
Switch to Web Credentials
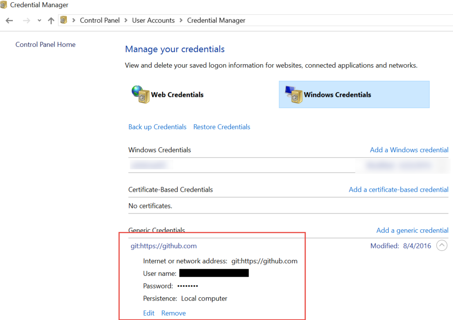click(177, 95)
